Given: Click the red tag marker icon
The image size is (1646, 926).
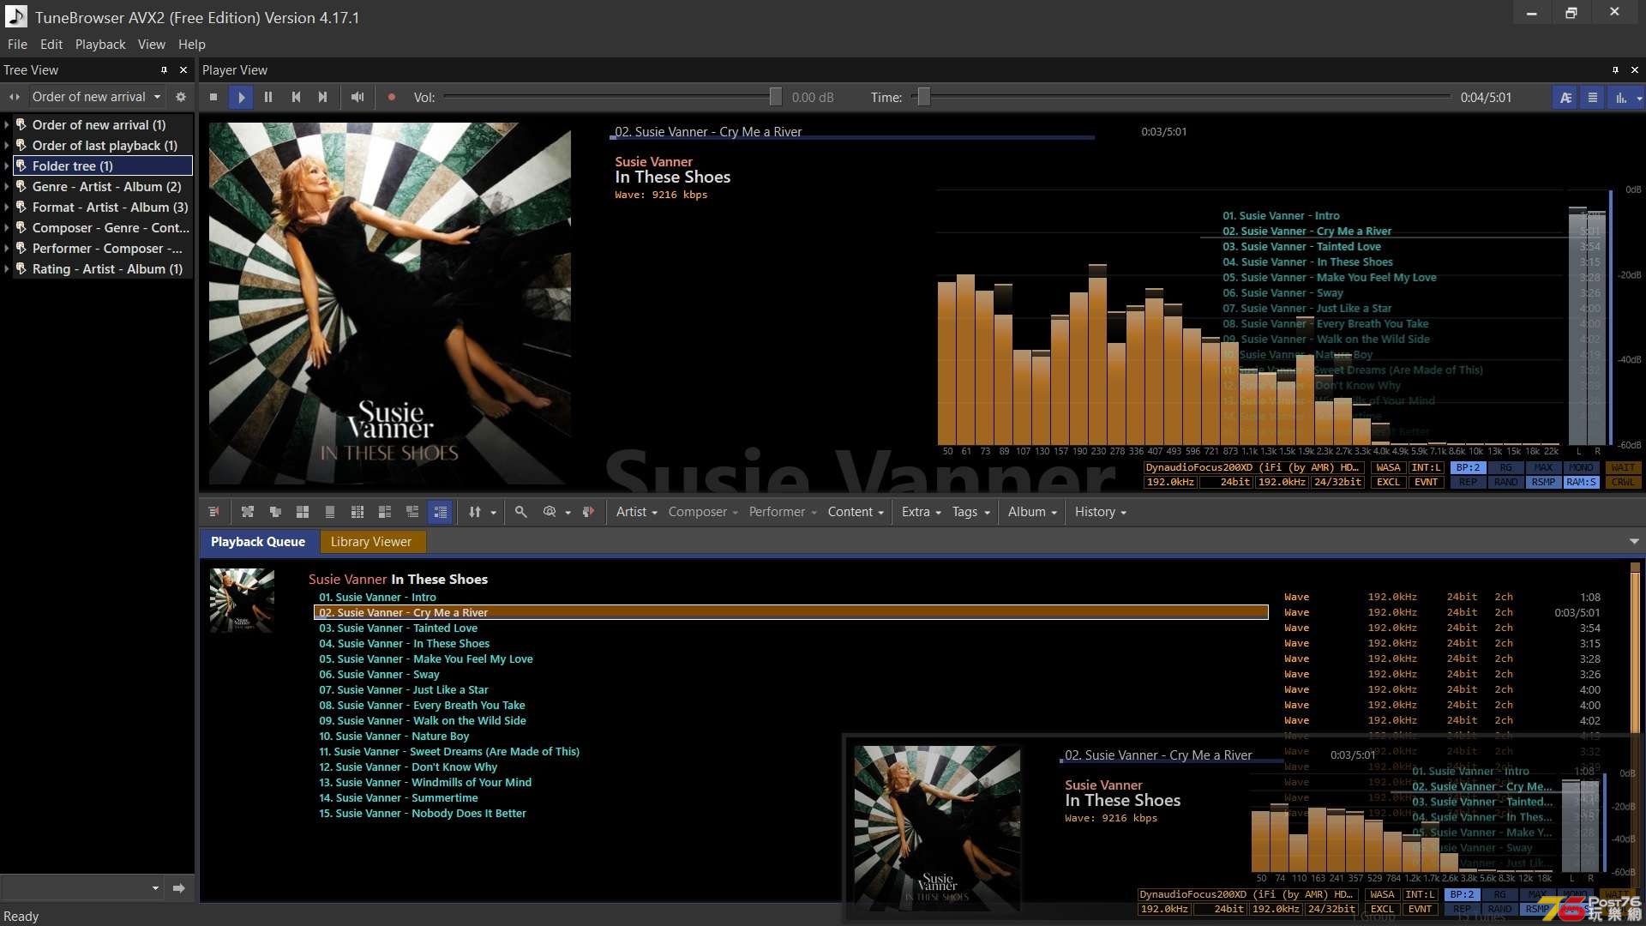Looking at the screenshot, I should click(x=588, y=512).
